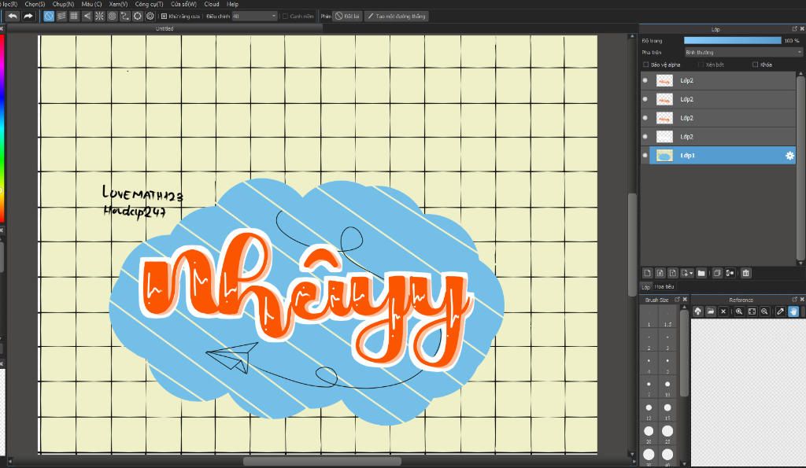Open the Help menu
806x468 pixels.
click(x=232, y=4)
